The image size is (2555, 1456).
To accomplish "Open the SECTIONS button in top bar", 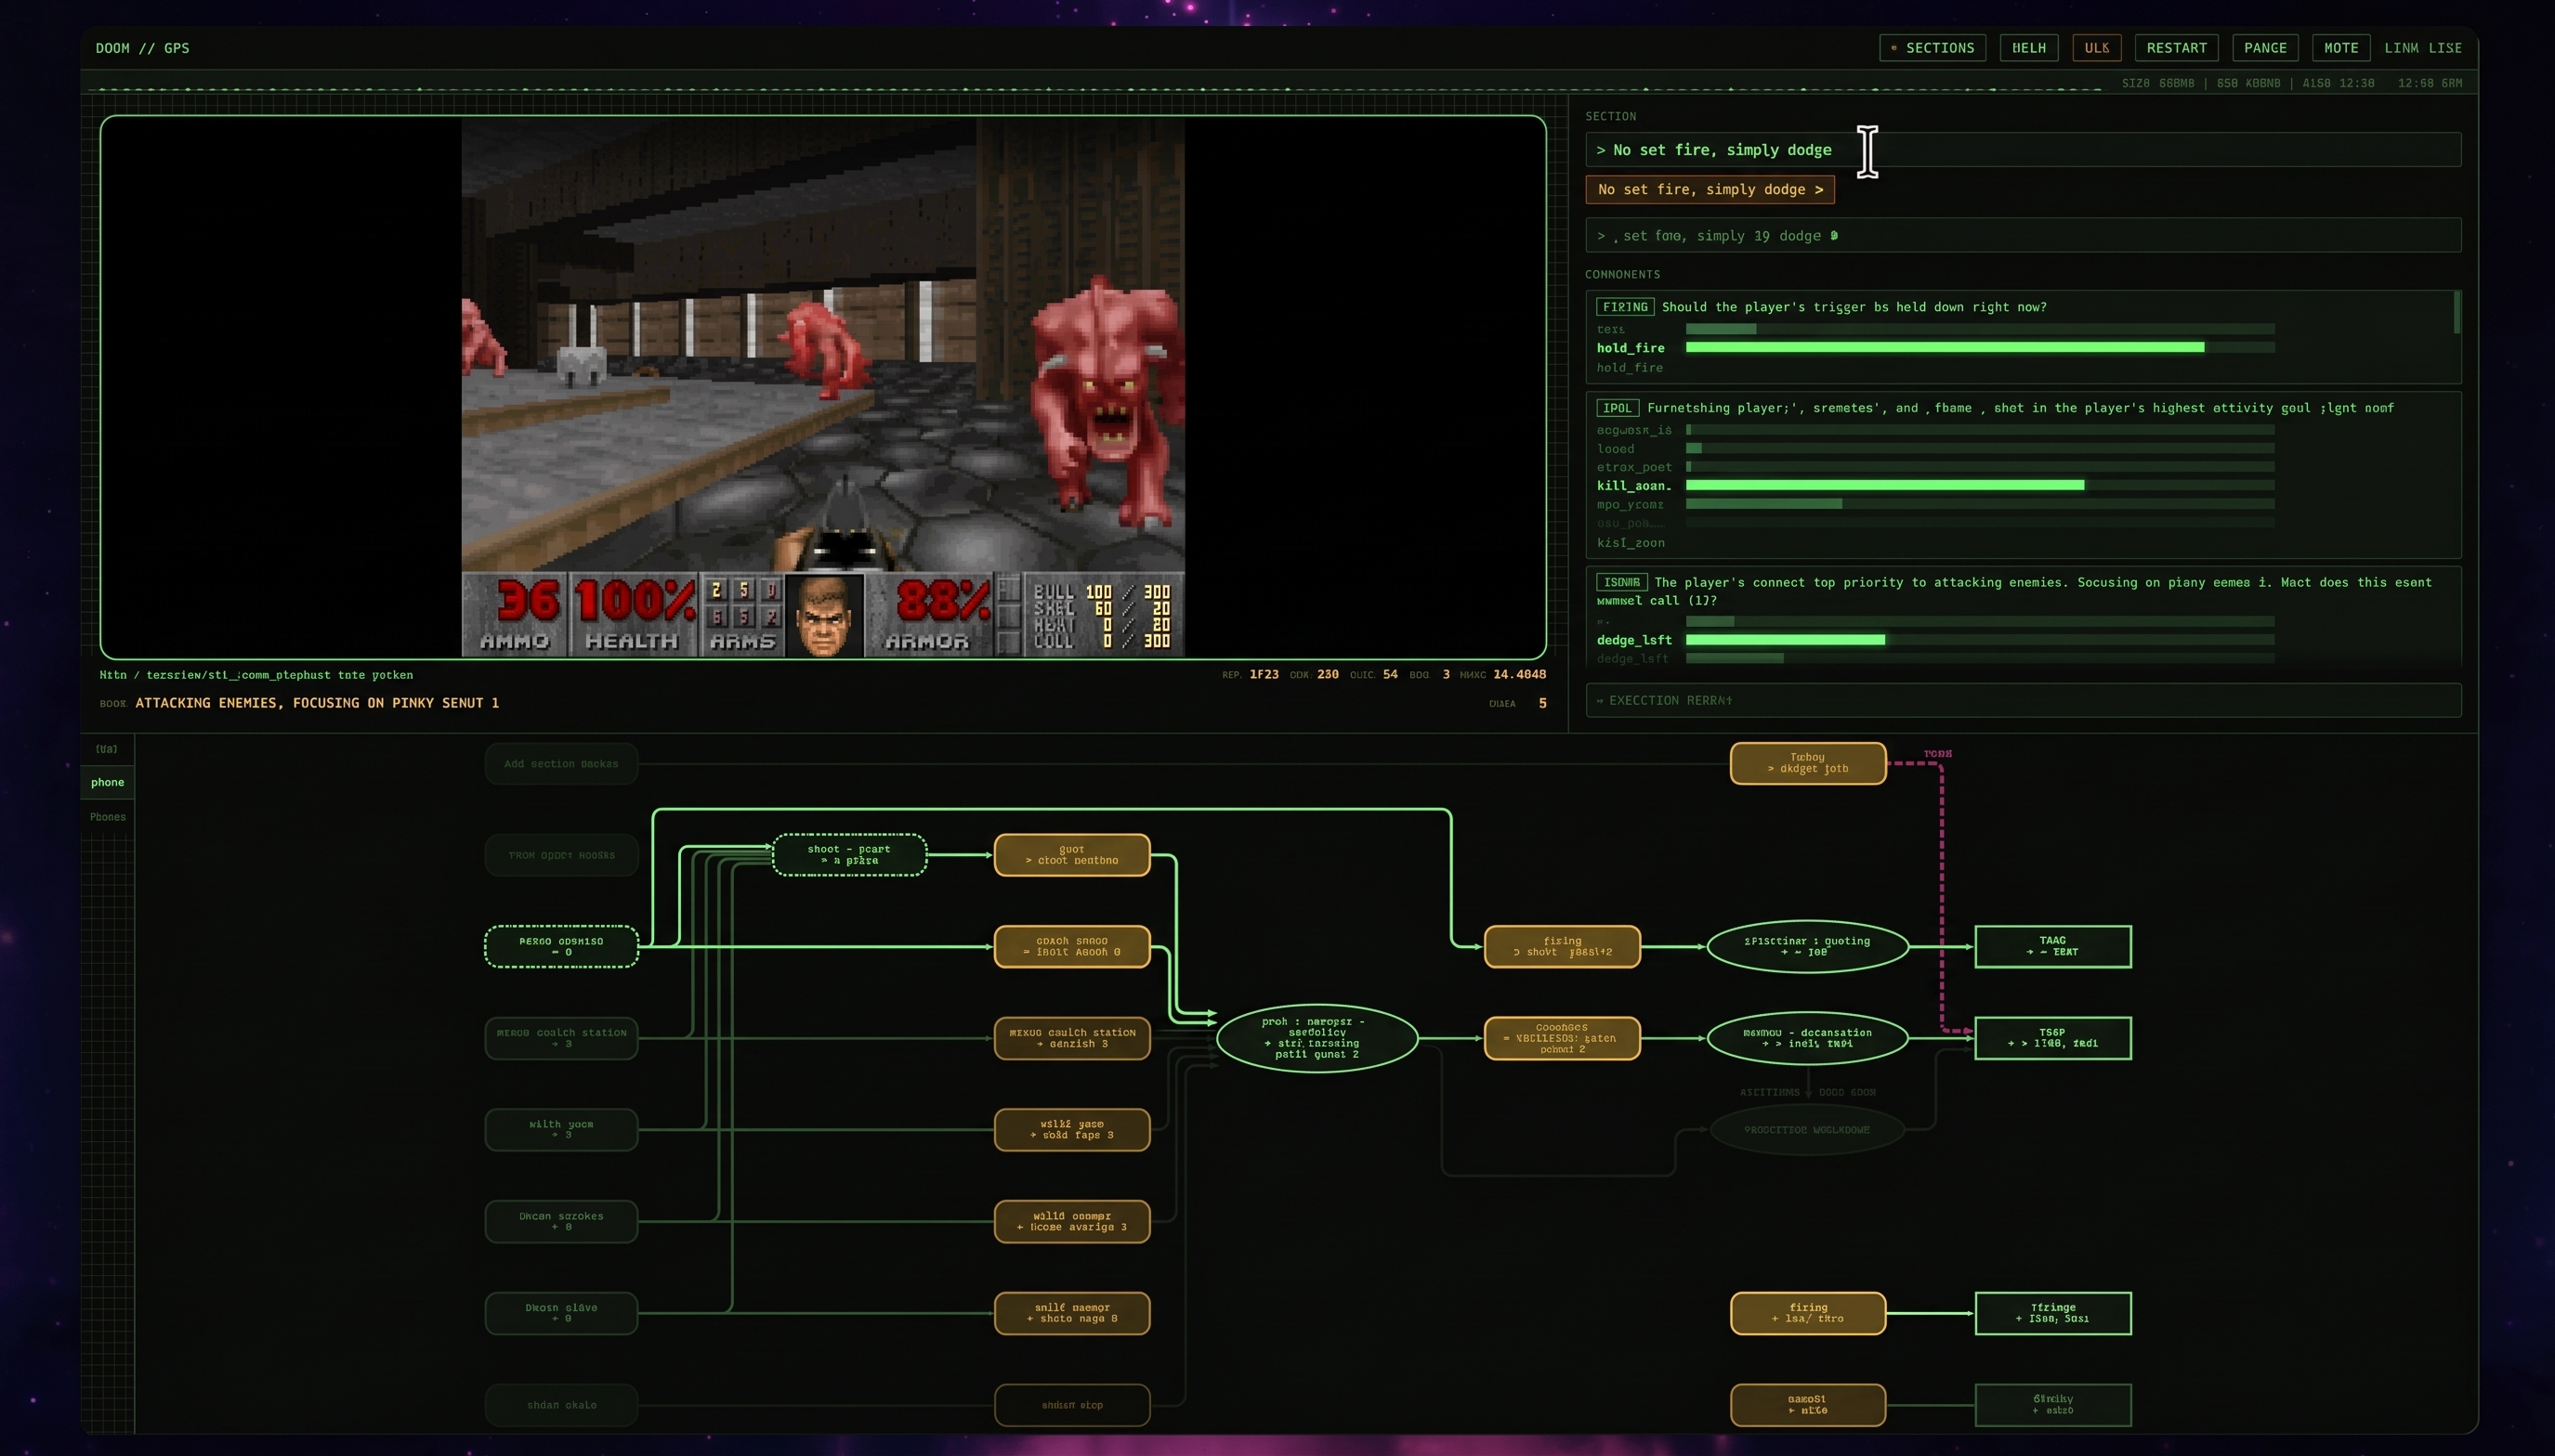I will (1932, 48).
